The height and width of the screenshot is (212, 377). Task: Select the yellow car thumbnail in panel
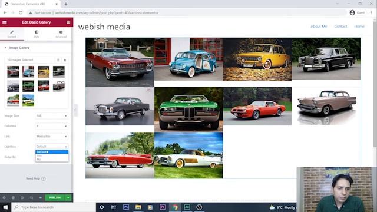click(x=44, y=72)
